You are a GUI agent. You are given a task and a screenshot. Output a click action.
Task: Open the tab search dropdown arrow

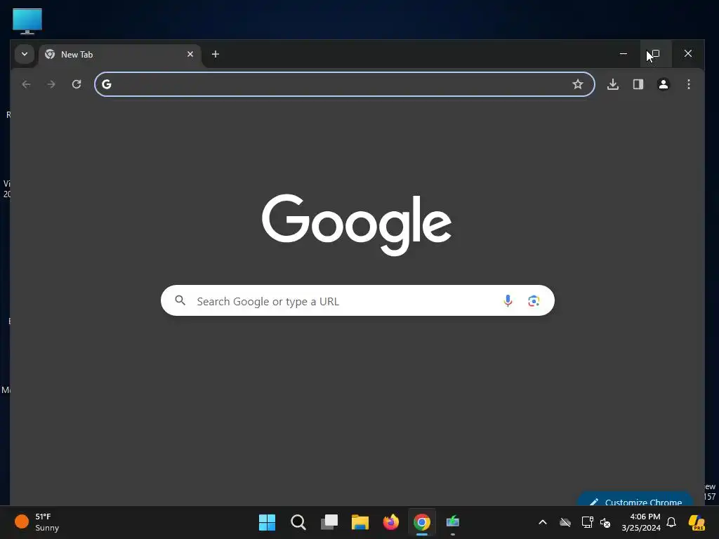[25, 54]
